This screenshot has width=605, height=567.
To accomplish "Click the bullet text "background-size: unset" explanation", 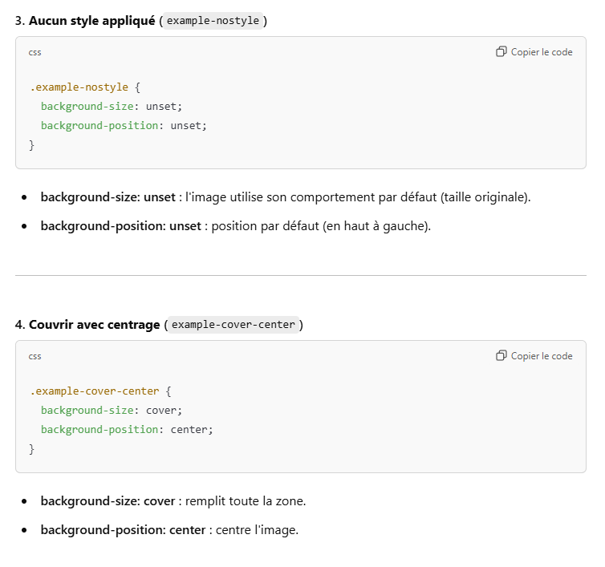I will 285,196.
